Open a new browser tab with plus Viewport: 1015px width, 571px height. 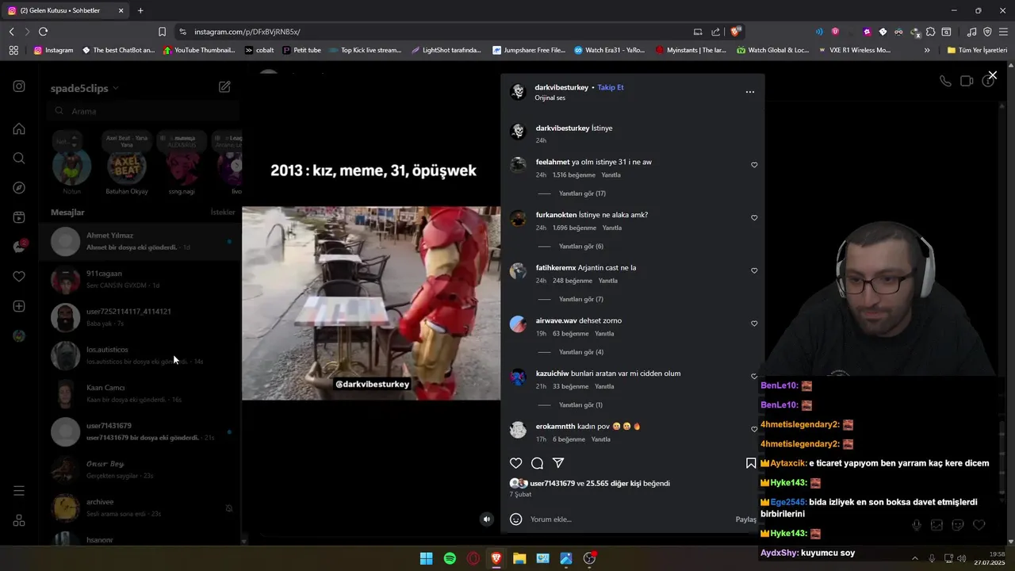[x=140, y=10]
